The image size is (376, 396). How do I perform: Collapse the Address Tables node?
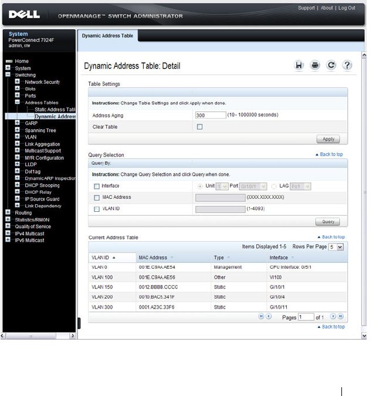pyautogui.click(x=17, y=102)
